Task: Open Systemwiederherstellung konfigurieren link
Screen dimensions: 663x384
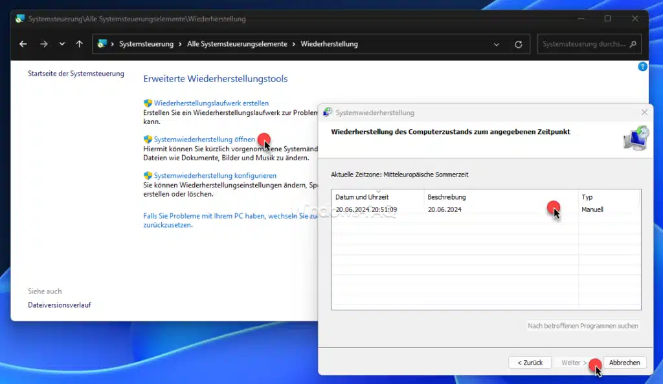Action: (215, 176)
